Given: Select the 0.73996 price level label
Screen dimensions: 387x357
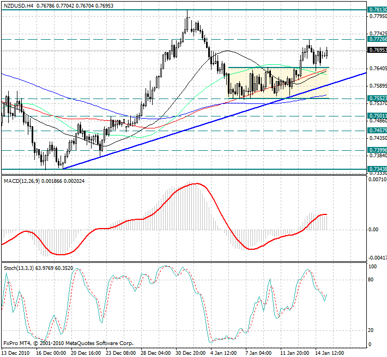Looking at the screenshot, I should (x=377, y=150).
